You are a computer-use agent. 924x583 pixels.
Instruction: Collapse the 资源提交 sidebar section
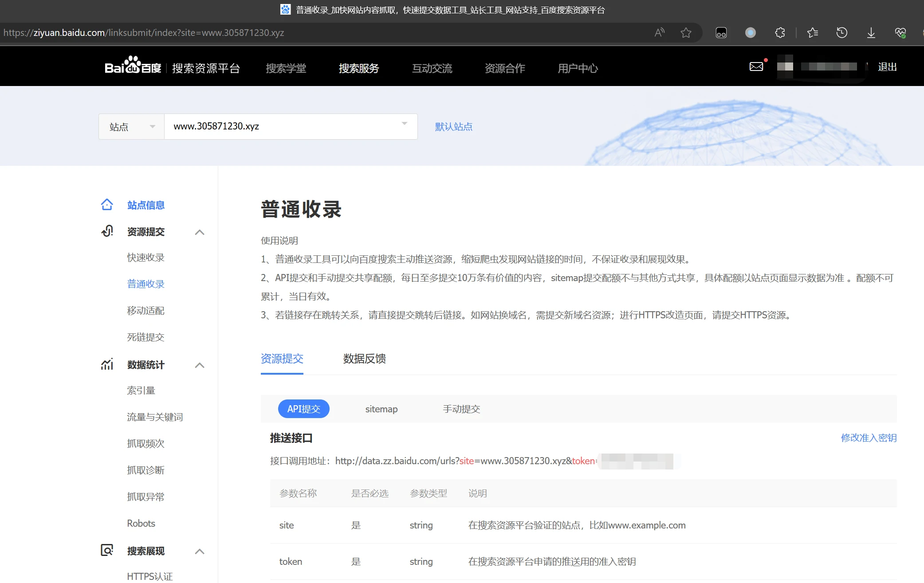click(x=200, y=232)
